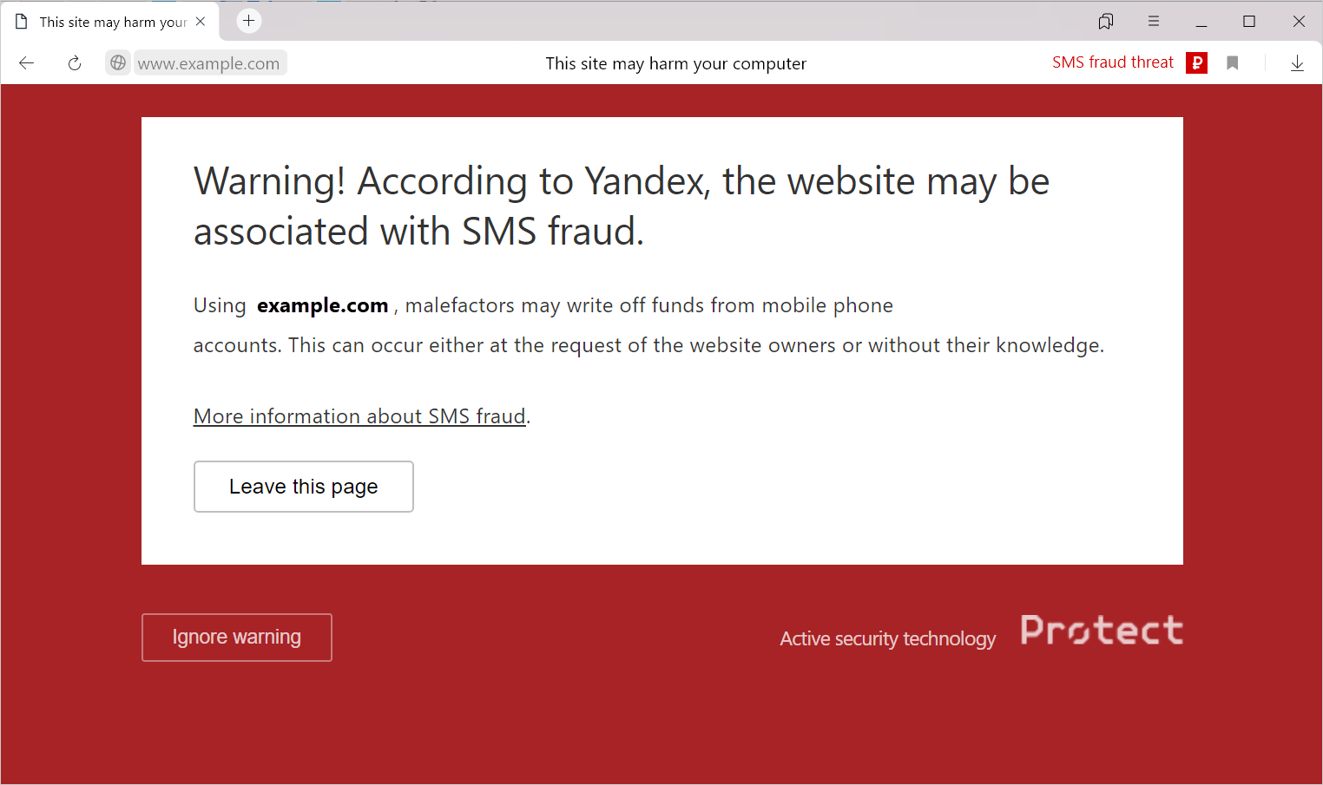The height and width of the screenshot is (785, 1323).
Task: Open site info via the globe icon
Action: [x=118, y=63]
